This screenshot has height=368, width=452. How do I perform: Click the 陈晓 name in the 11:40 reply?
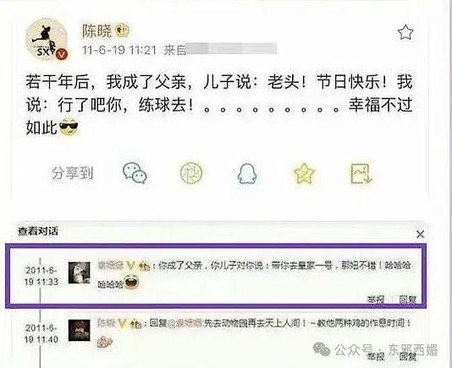tap(107, 323)
